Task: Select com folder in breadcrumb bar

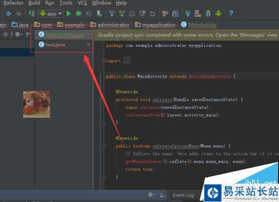Action: pos(43,25)
